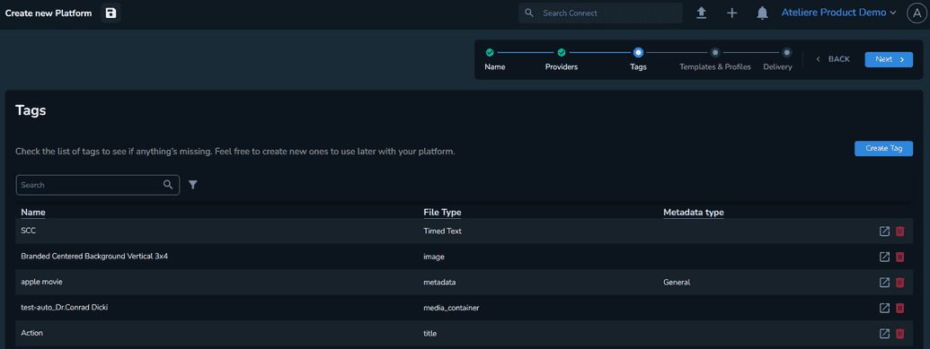Image resolution: width=930 pixels, height=349 pixels.
Task: Select the test-auto_Dr.Conrad Dicki row name
Action: click(64, 308)
